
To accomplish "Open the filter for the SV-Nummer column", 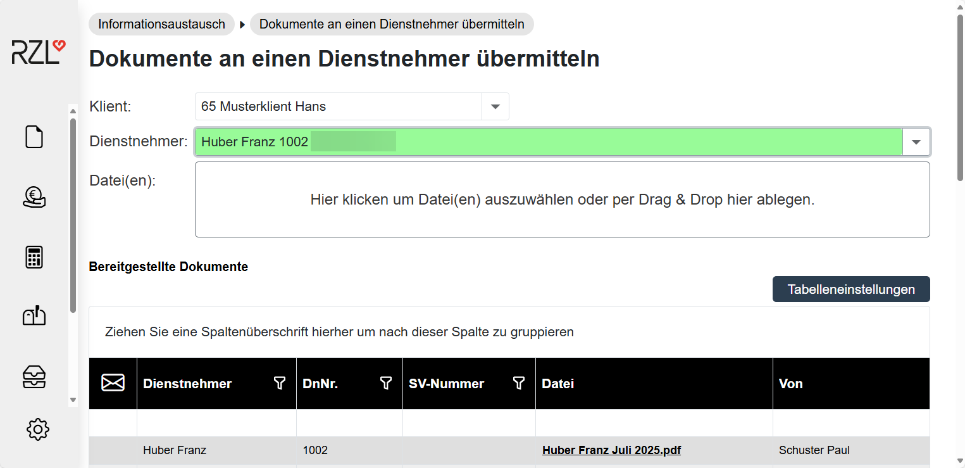I will 518,383.
